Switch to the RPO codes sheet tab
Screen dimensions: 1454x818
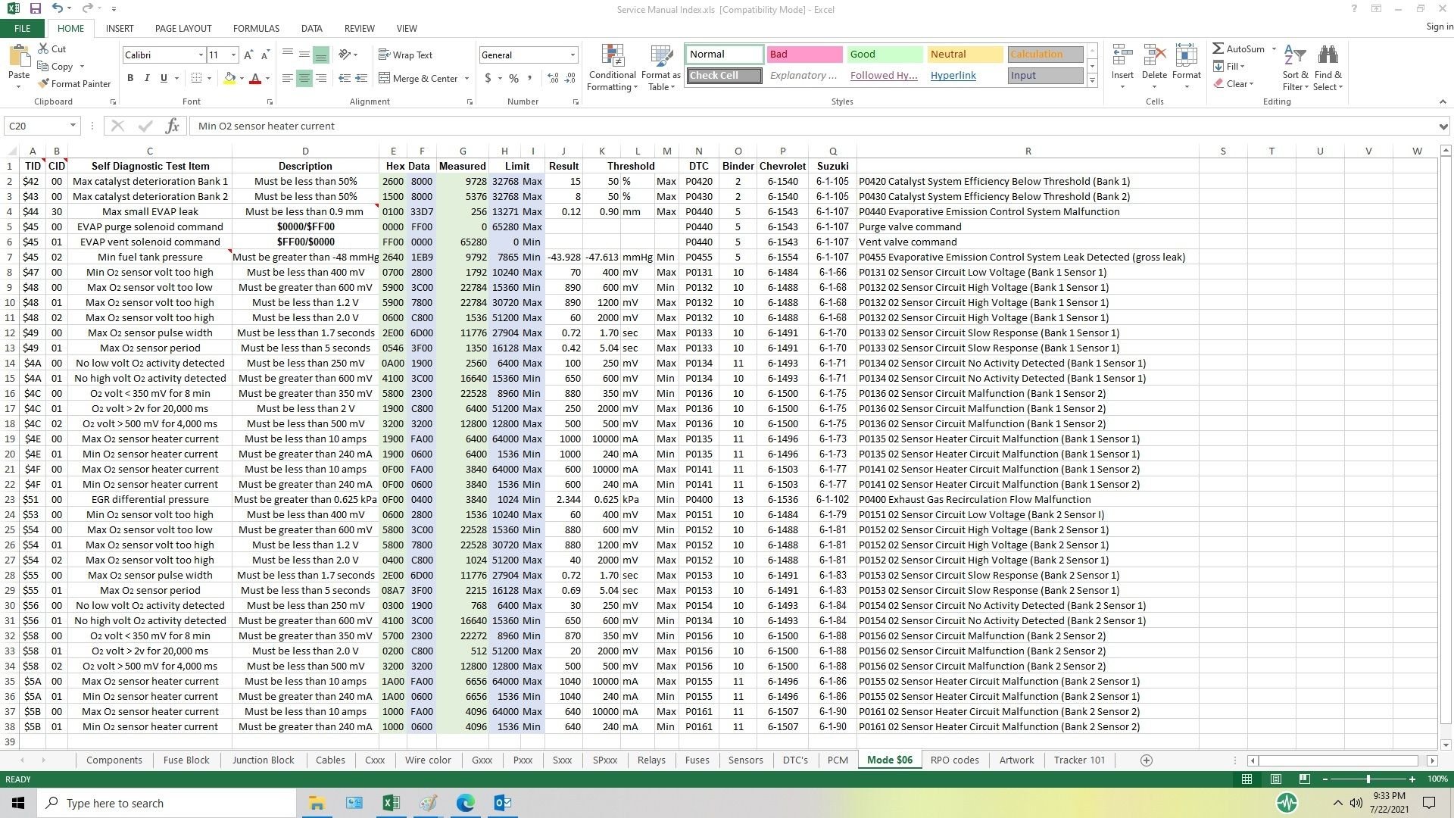click(954, 760)
